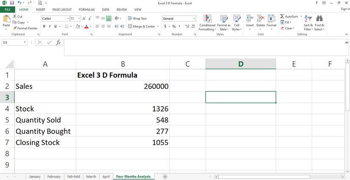Click the Sort & Filter icon

tap(308, 19)
